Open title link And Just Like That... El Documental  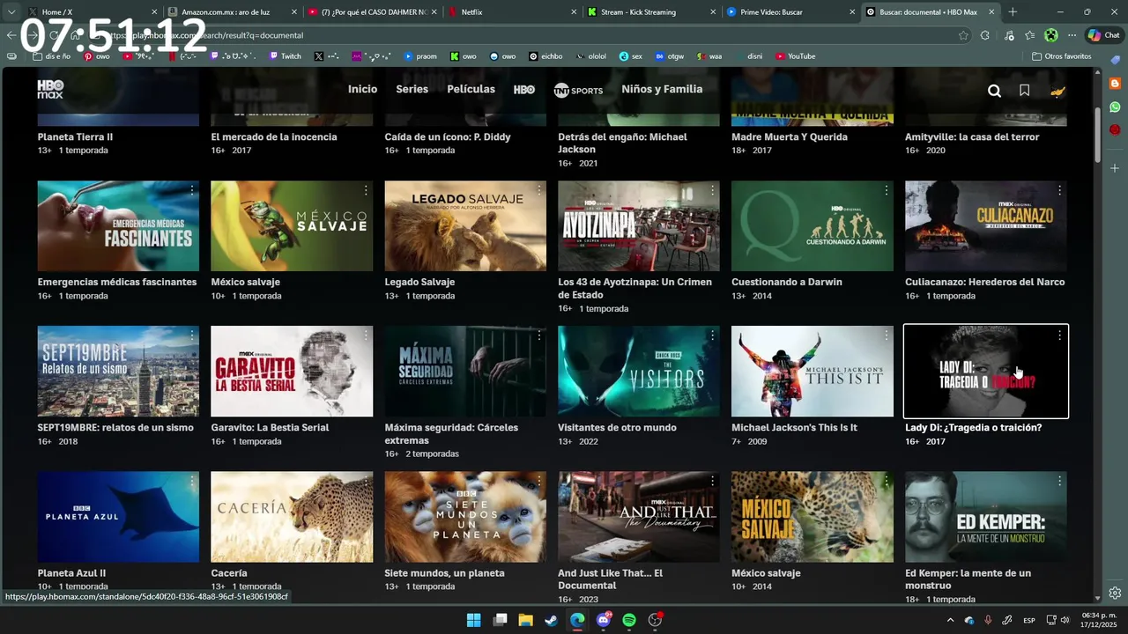(610, 579)
